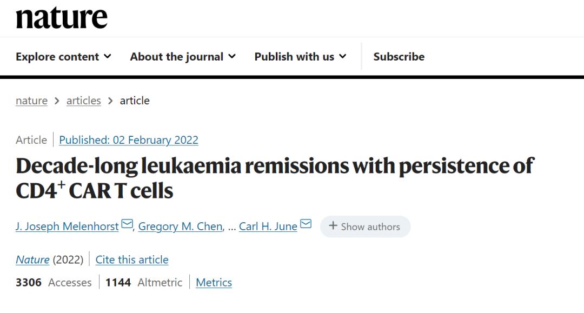
Task: Open the Publish with us menu
Action: (x=300, y=57)
